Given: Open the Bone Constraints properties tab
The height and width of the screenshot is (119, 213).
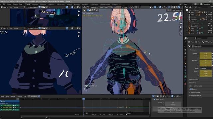Looking at the screenshot, I should pyautogui.click(x=186, y=80).
